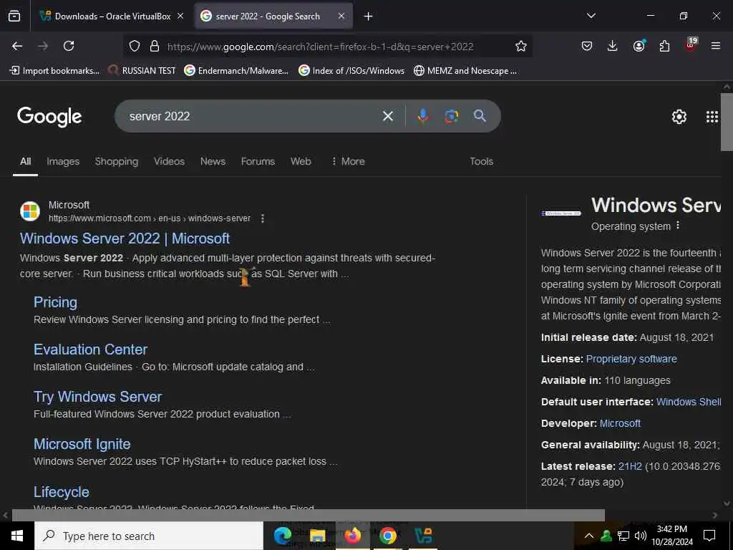Submit search with the magnifier icon
This screenshot has height=550, width=733.
480,116
